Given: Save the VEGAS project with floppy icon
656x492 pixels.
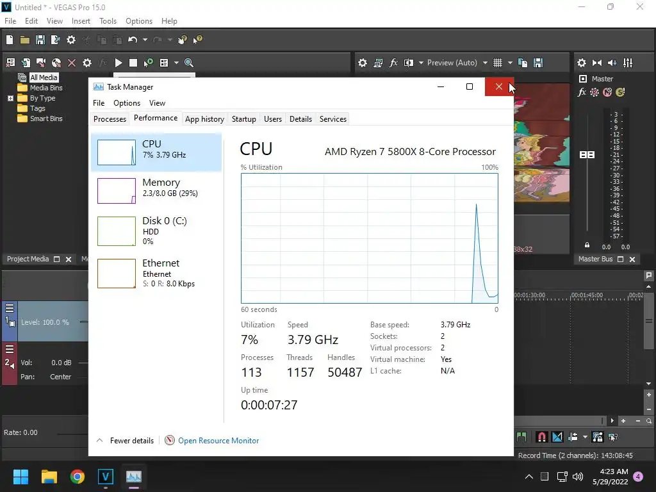Looking at the screenshot, I should 40,40.
